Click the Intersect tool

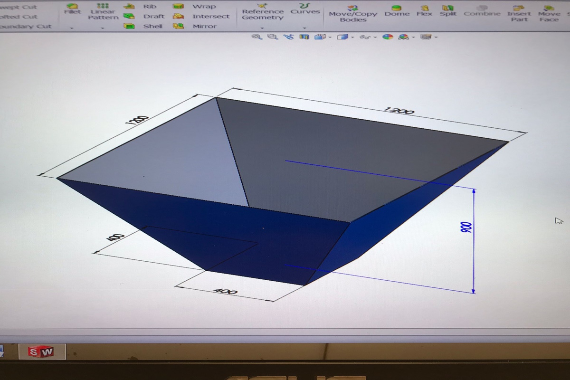click(201, 16)
